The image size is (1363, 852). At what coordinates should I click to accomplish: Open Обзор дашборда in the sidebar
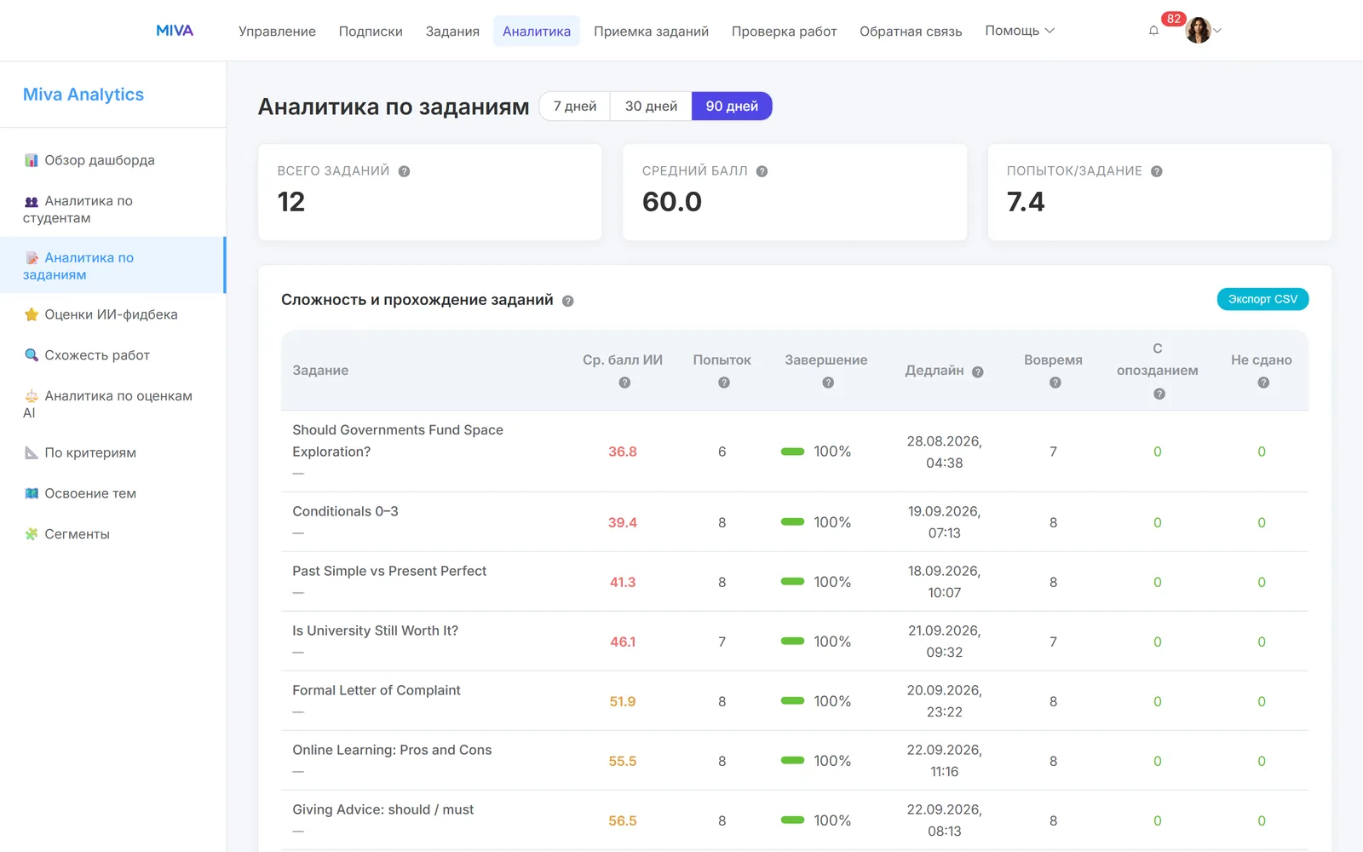pyautogui.click(x=112, y=160)
